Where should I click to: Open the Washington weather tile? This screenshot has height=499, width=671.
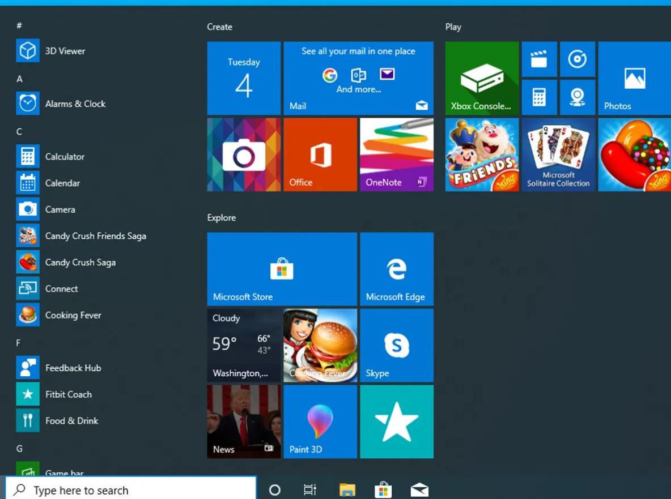[x=244, y=345]
